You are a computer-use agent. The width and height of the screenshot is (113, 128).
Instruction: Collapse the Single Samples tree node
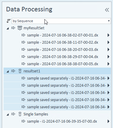[x=8, y=115]
